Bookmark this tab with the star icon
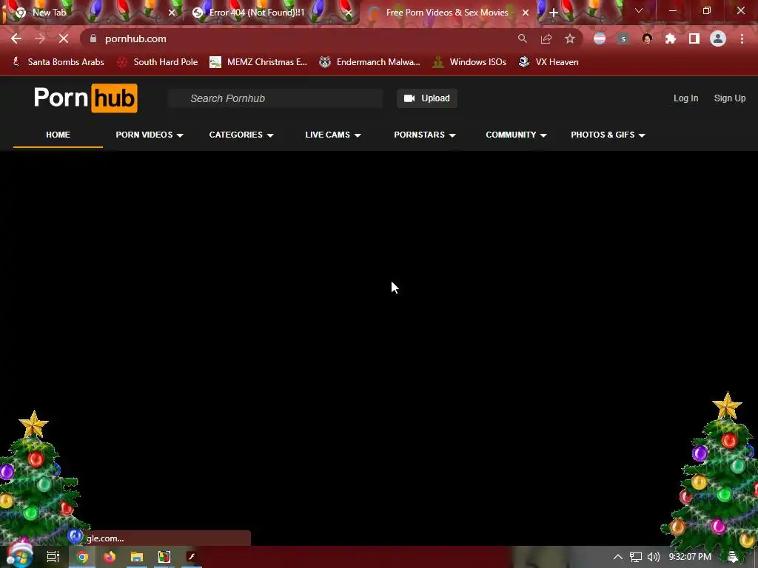This screenshot has height=568, width=758. (x=570, y=38)
